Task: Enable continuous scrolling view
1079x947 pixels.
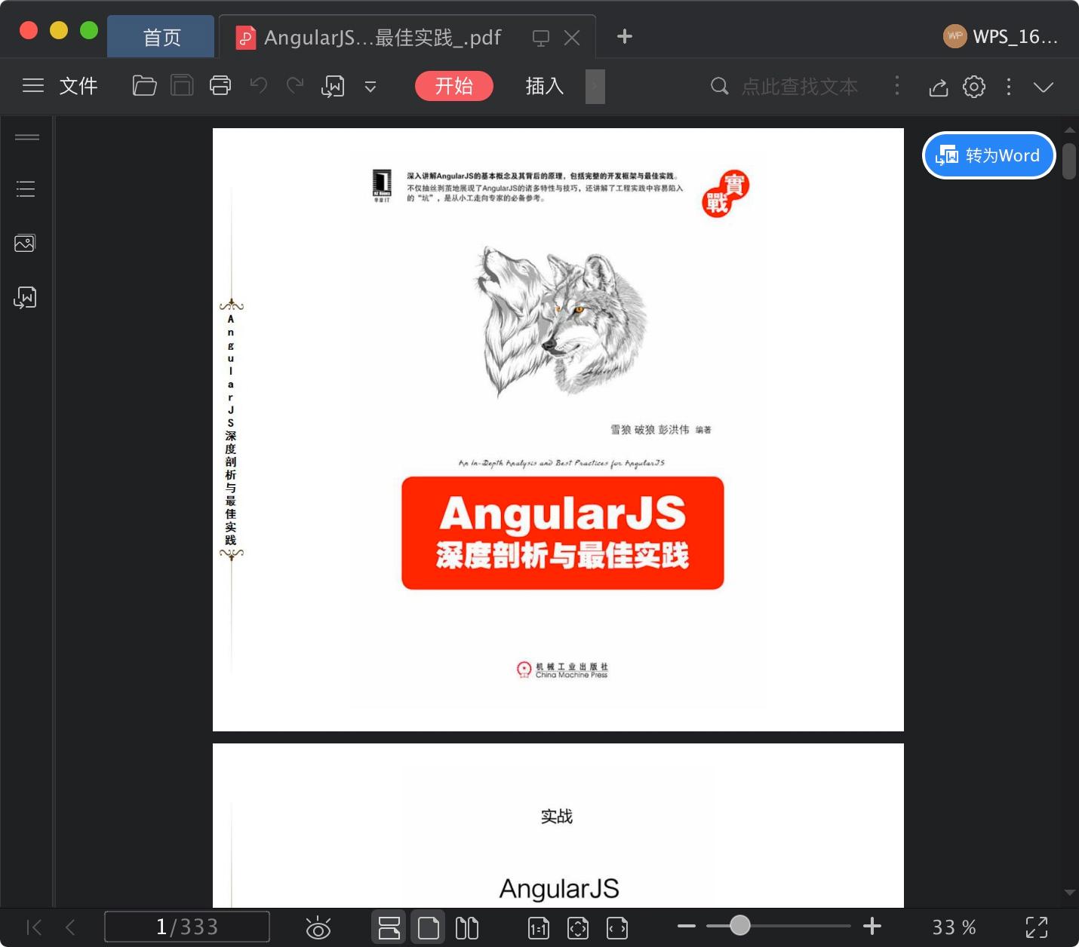Action: point(389,927)
